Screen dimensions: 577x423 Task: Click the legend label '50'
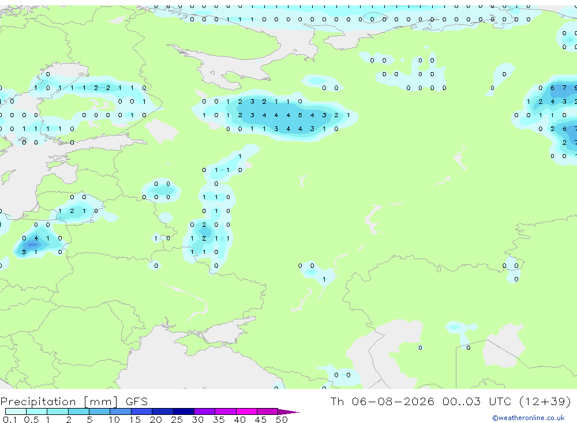click(x=282, y=420)
